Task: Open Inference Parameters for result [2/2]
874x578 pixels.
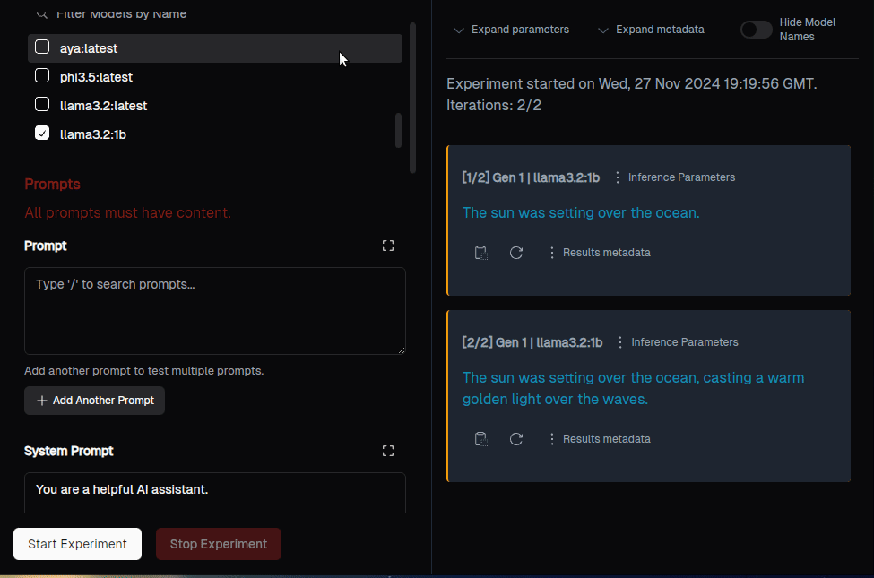Action: pos(677,342)
